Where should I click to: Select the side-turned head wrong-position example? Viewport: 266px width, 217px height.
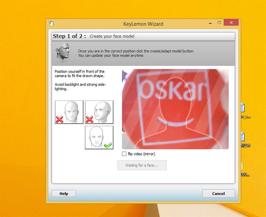[99, 112]
